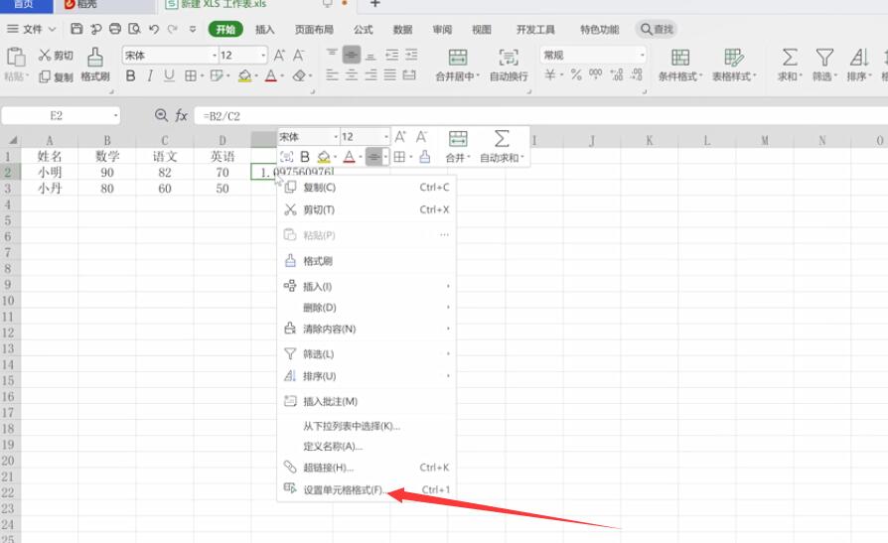Switch to the Formulas tab

pyautogui.click(x=363, y=30)
